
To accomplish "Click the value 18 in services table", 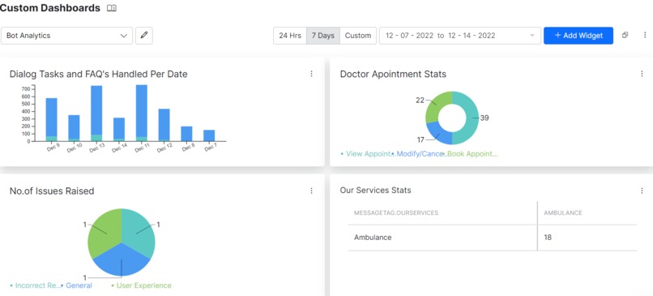I will 548,238.
